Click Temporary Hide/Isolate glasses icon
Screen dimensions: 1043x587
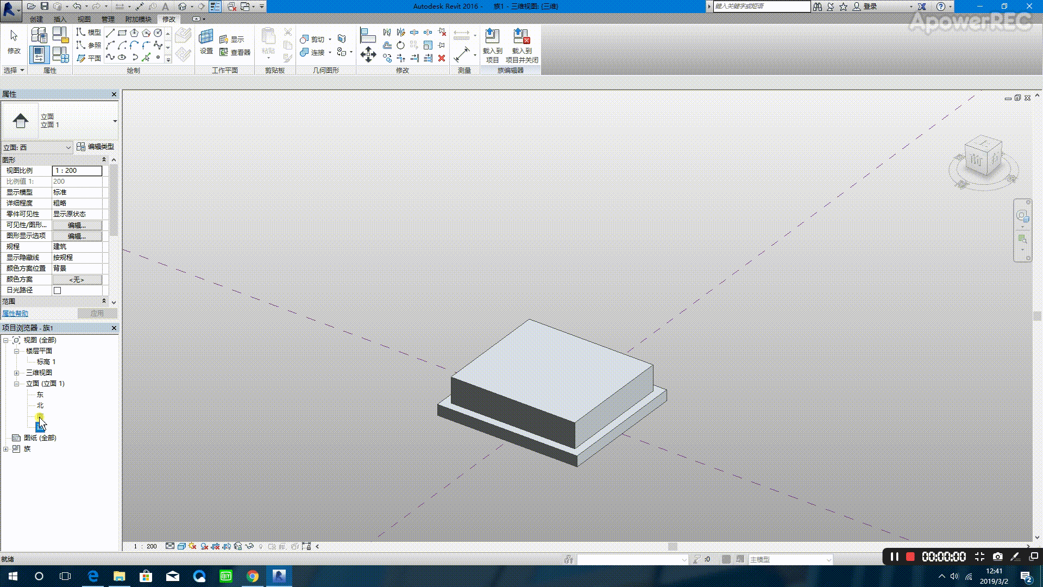point(249,546)
